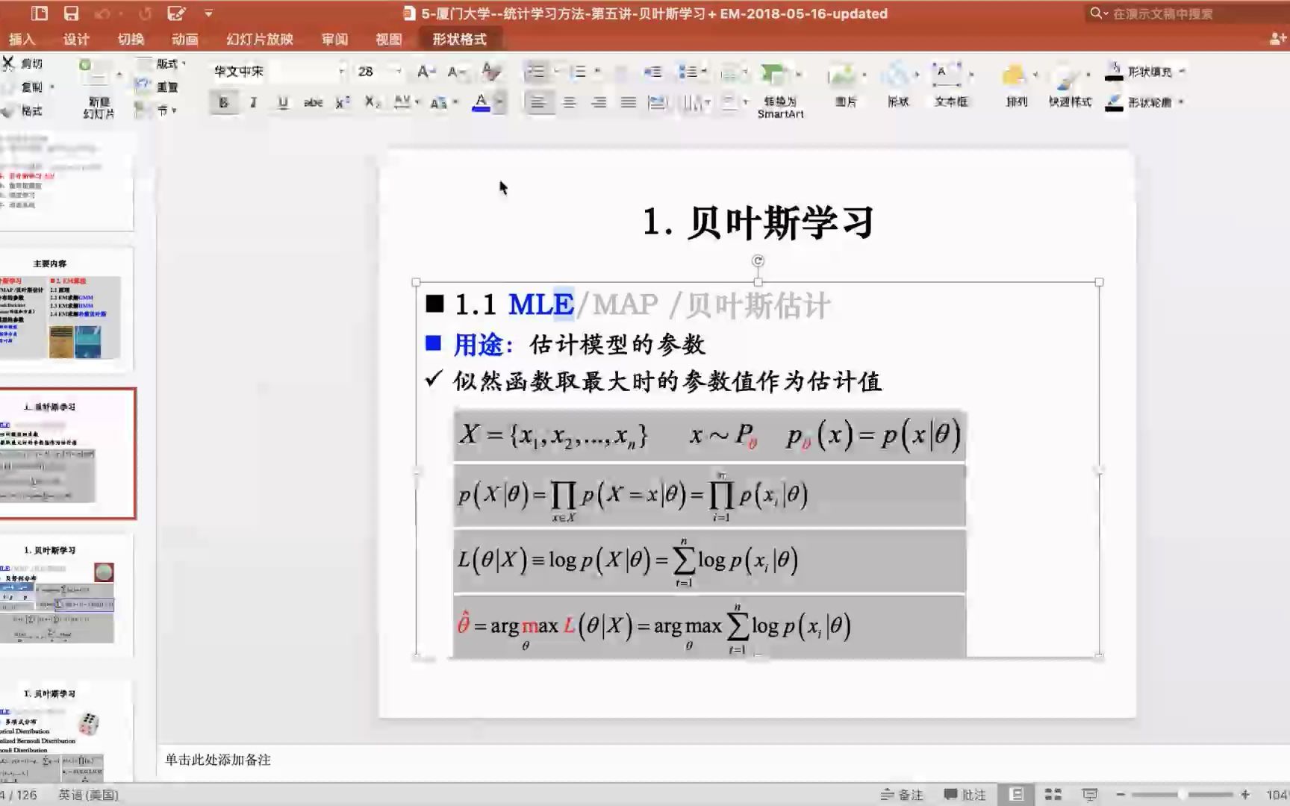
Task: Toggle center text alignment
Action: [x=569, y=102]
